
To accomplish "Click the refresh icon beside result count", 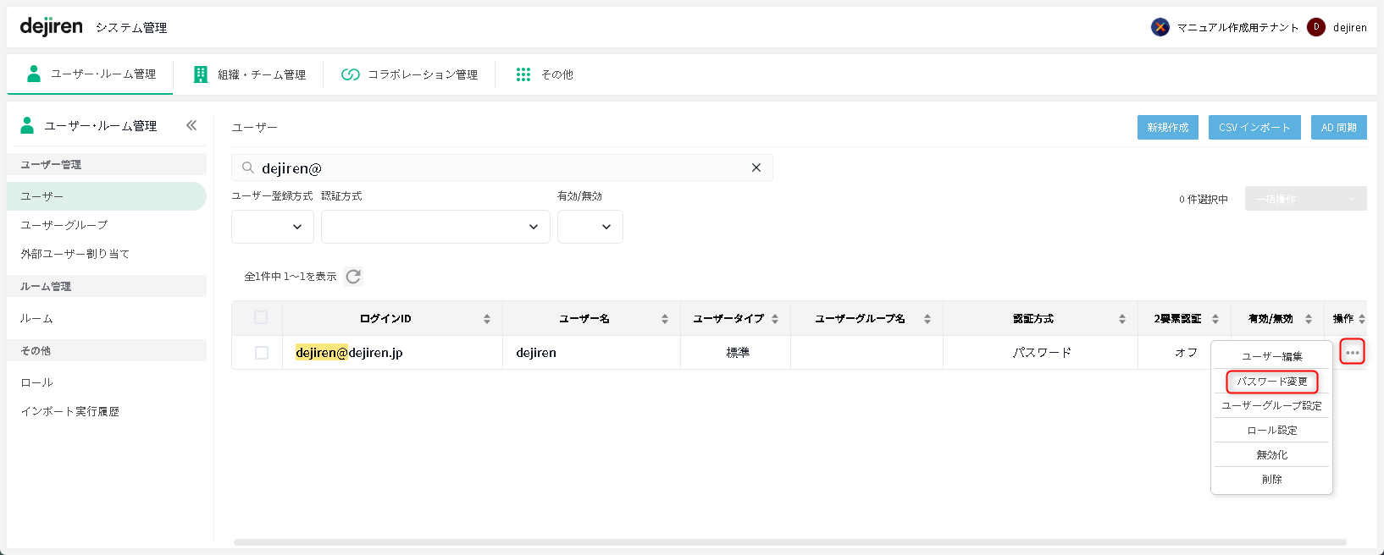I will click(353, 277).
